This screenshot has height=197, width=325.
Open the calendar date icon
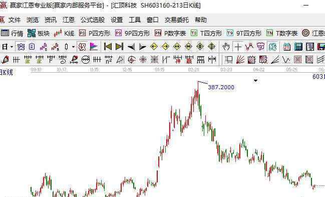point(286,47)
